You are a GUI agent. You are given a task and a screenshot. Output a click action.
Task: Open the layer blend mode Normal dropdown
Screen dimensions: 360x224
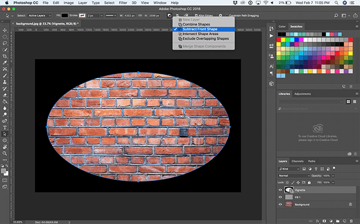click(294, 176)
